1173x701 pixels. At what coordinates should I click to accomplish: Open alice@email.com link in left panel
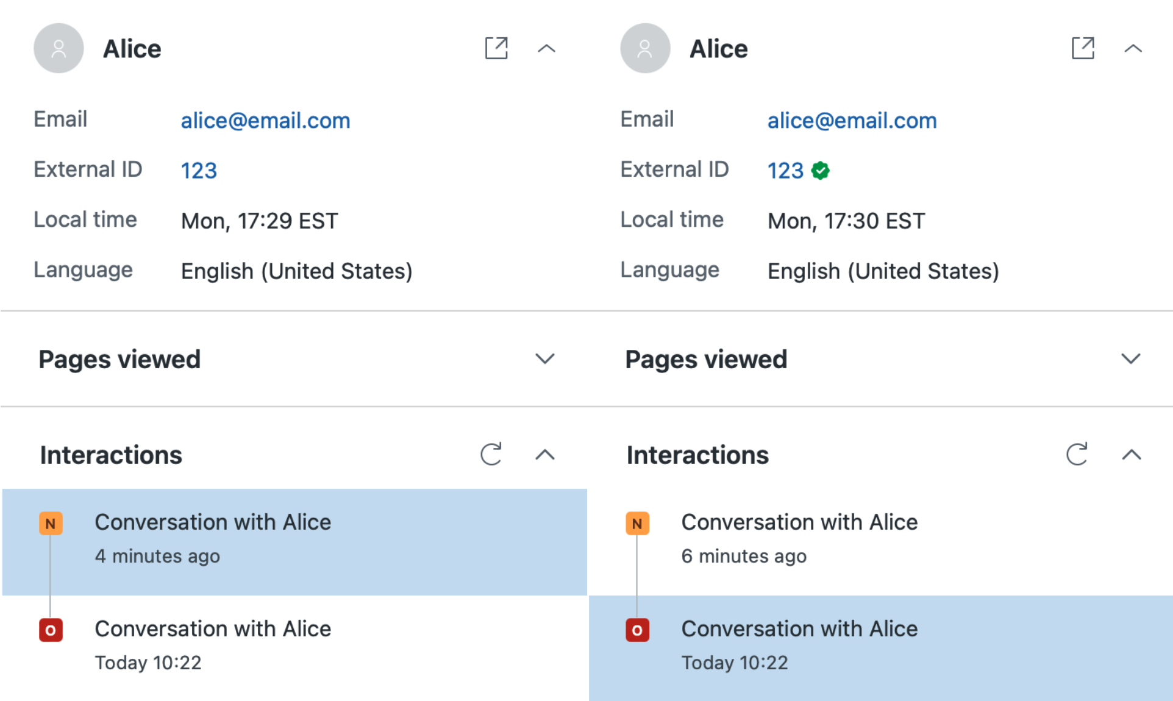[x=265, y=120]
